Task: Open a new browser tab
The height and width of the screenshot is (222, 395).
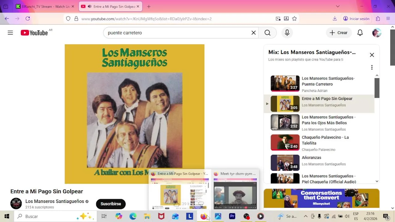Action: (x=149, y=6)
